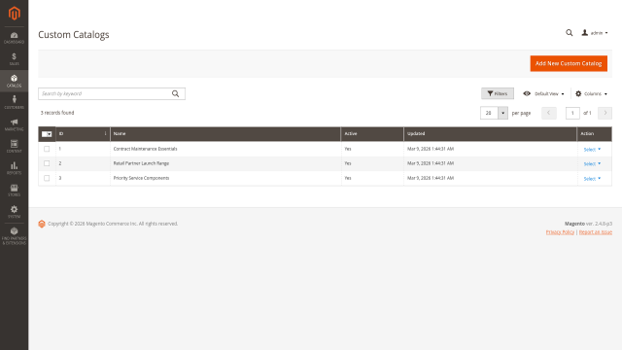Click Add New Custom Catalog button
622x350 pixels.
[569, 63]
